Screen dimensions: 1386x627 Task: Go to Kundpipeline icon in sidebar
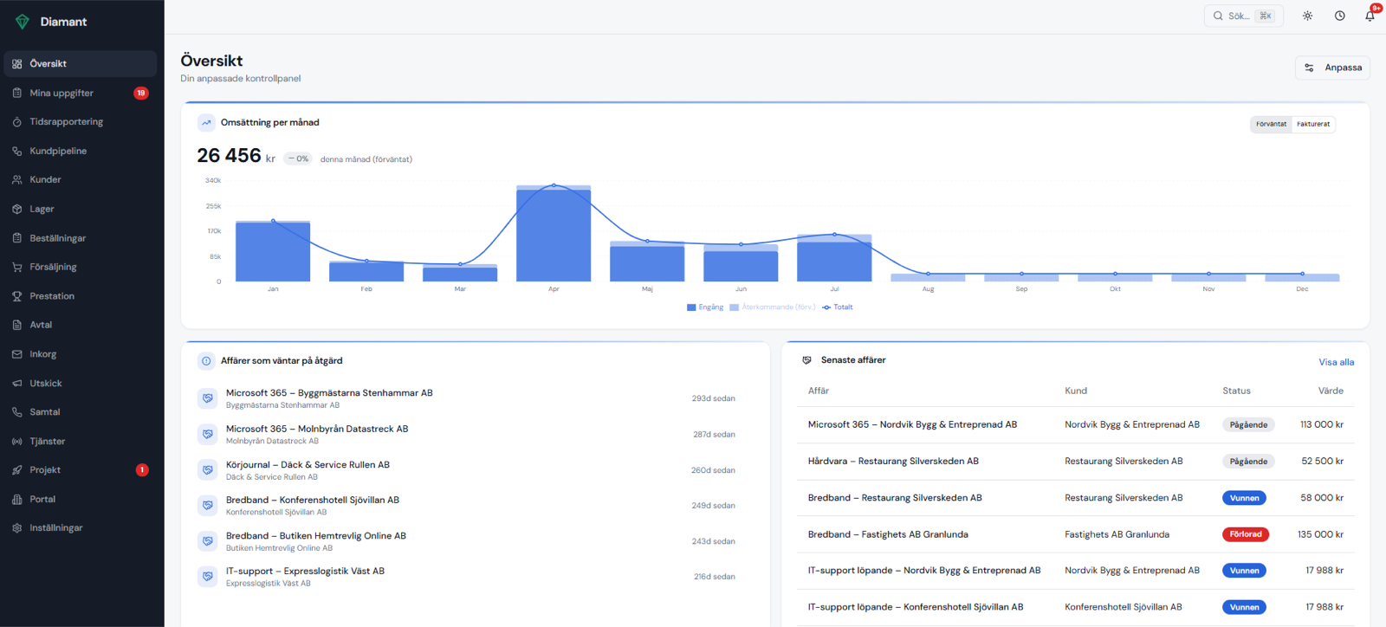click(16, 151)
